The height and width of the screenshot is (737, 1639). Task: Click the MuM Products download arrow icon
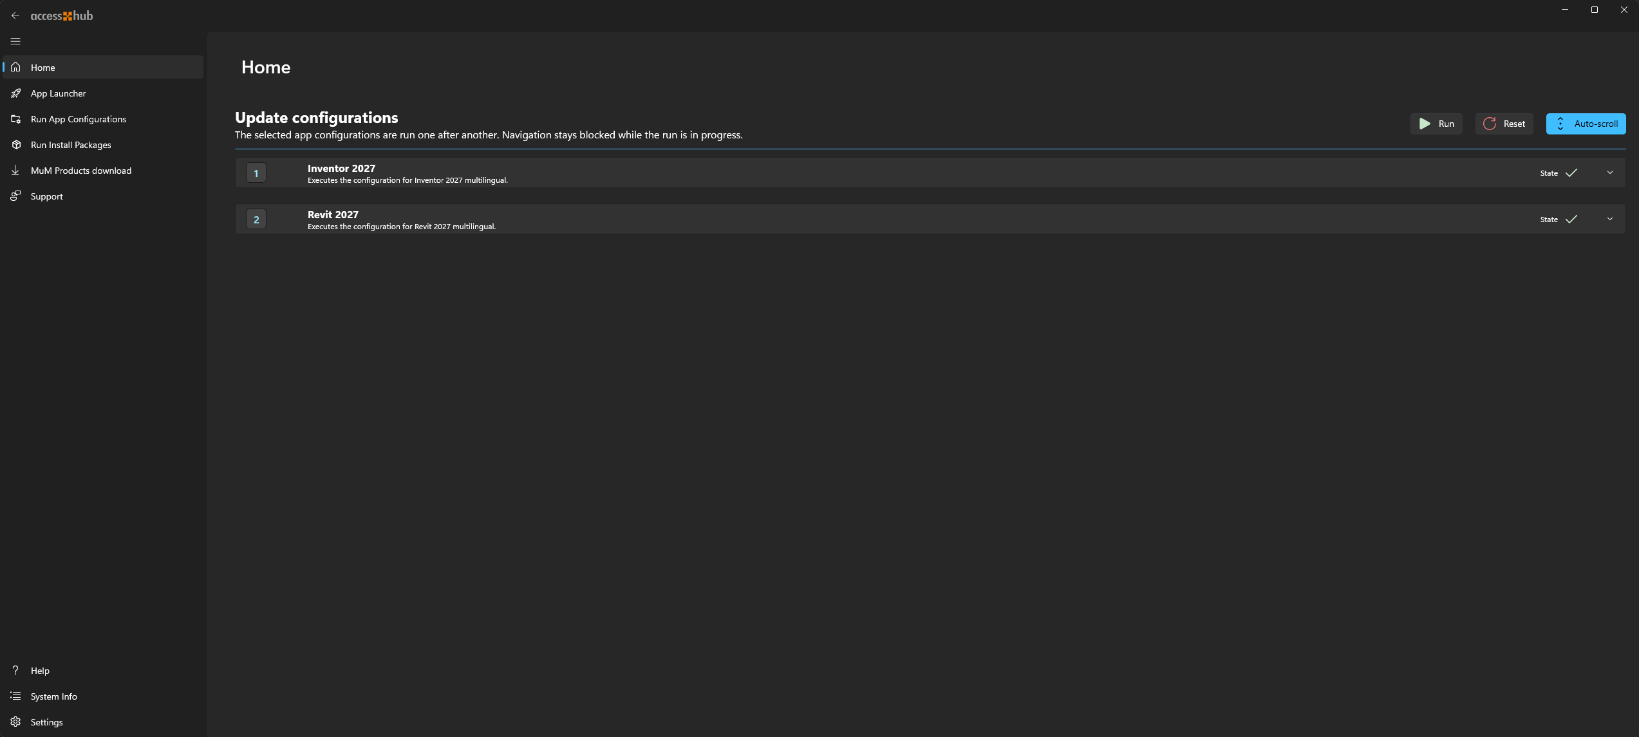point(15,170)
